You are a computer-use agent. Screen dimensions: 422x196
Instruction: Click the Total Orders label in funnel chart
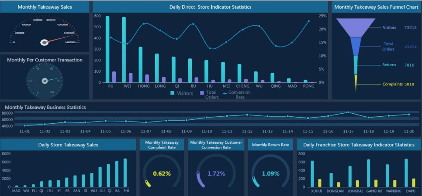388,46
